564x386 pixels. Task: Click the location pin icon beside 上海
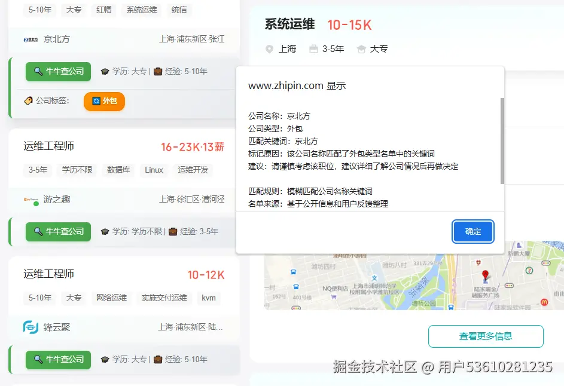(x=269, y=48)
